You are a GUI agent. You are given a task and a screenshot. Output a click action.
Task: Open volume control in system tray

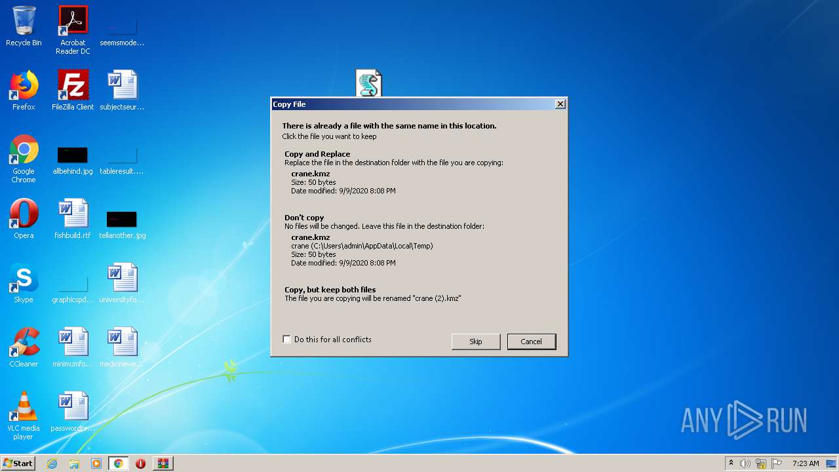point(745,463)
